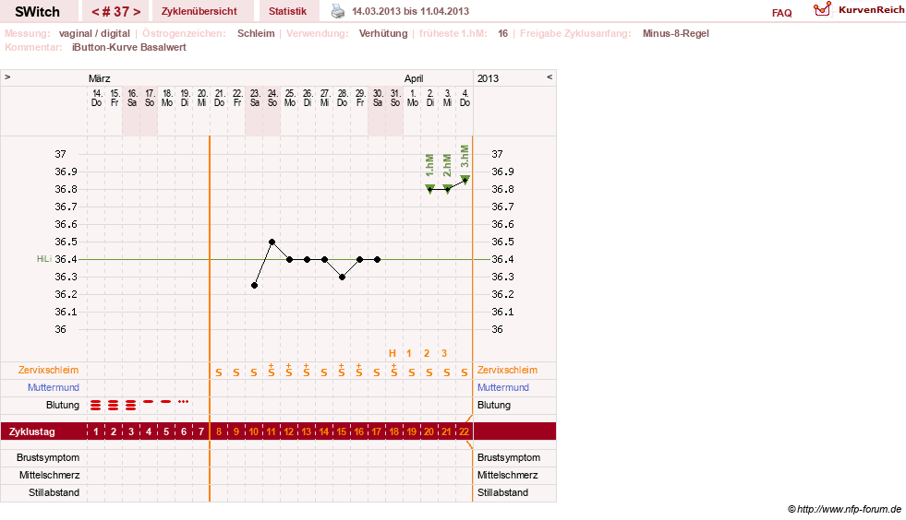Click the left Brustsymptom row label
Screen dimensions: 906x520
click(48, 457)
